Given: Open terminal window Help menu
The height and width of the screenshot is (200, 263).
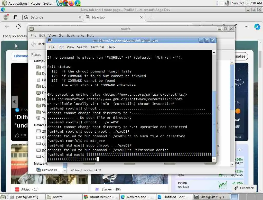Looking at the screenshot, I should (x=111, y=47).
